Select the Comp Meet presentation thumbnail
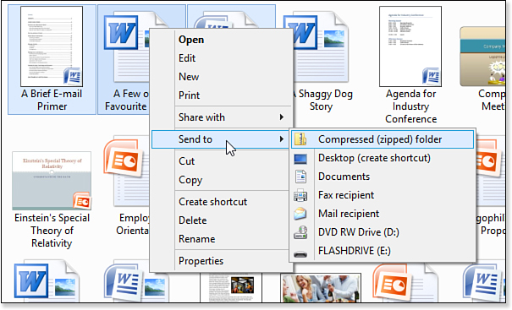512x310 pixels. [x=482, y=57]
